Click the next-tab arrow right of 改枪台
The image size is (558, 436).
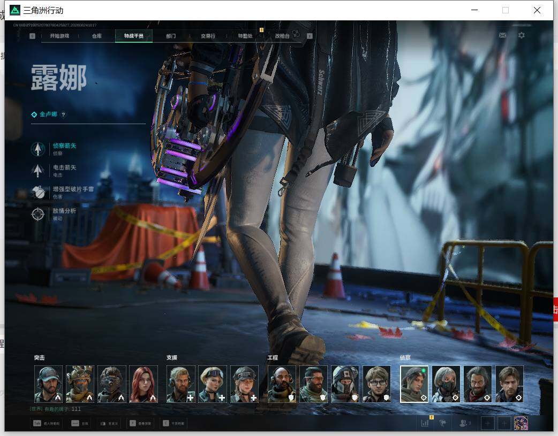(310, 36)
